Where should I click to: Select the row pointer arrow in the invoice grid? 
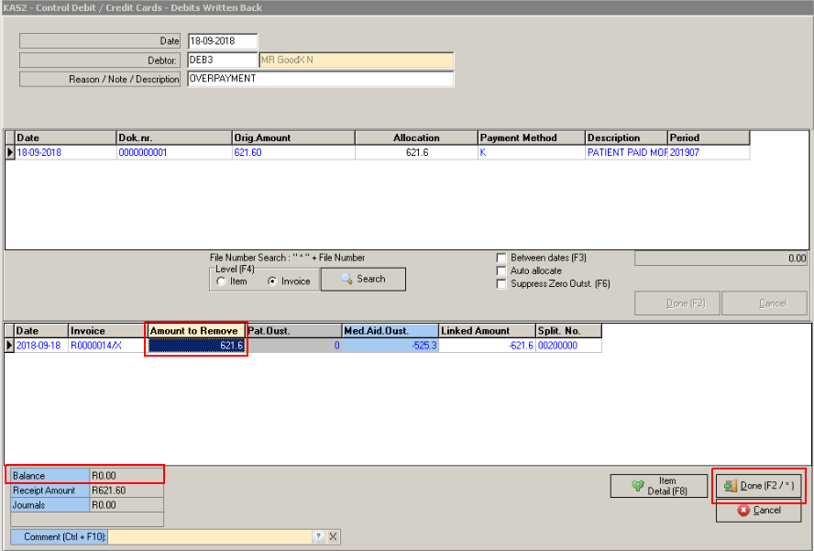pos(10,346)
